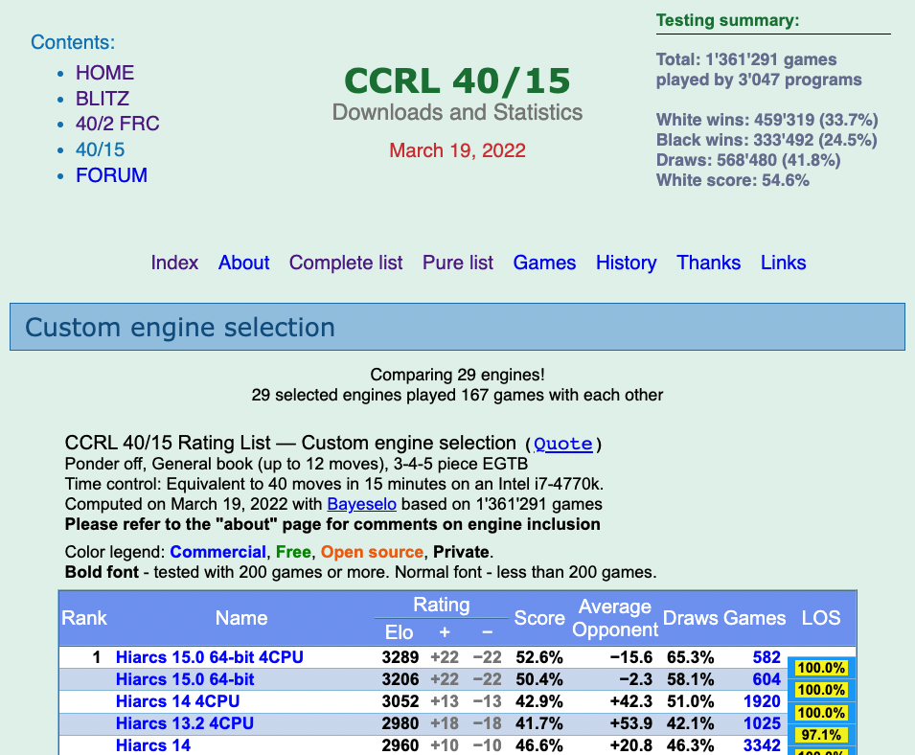Open the HOME link in Contents
The width and height of the screenshot is (915, 755).
tap(104, 73)
